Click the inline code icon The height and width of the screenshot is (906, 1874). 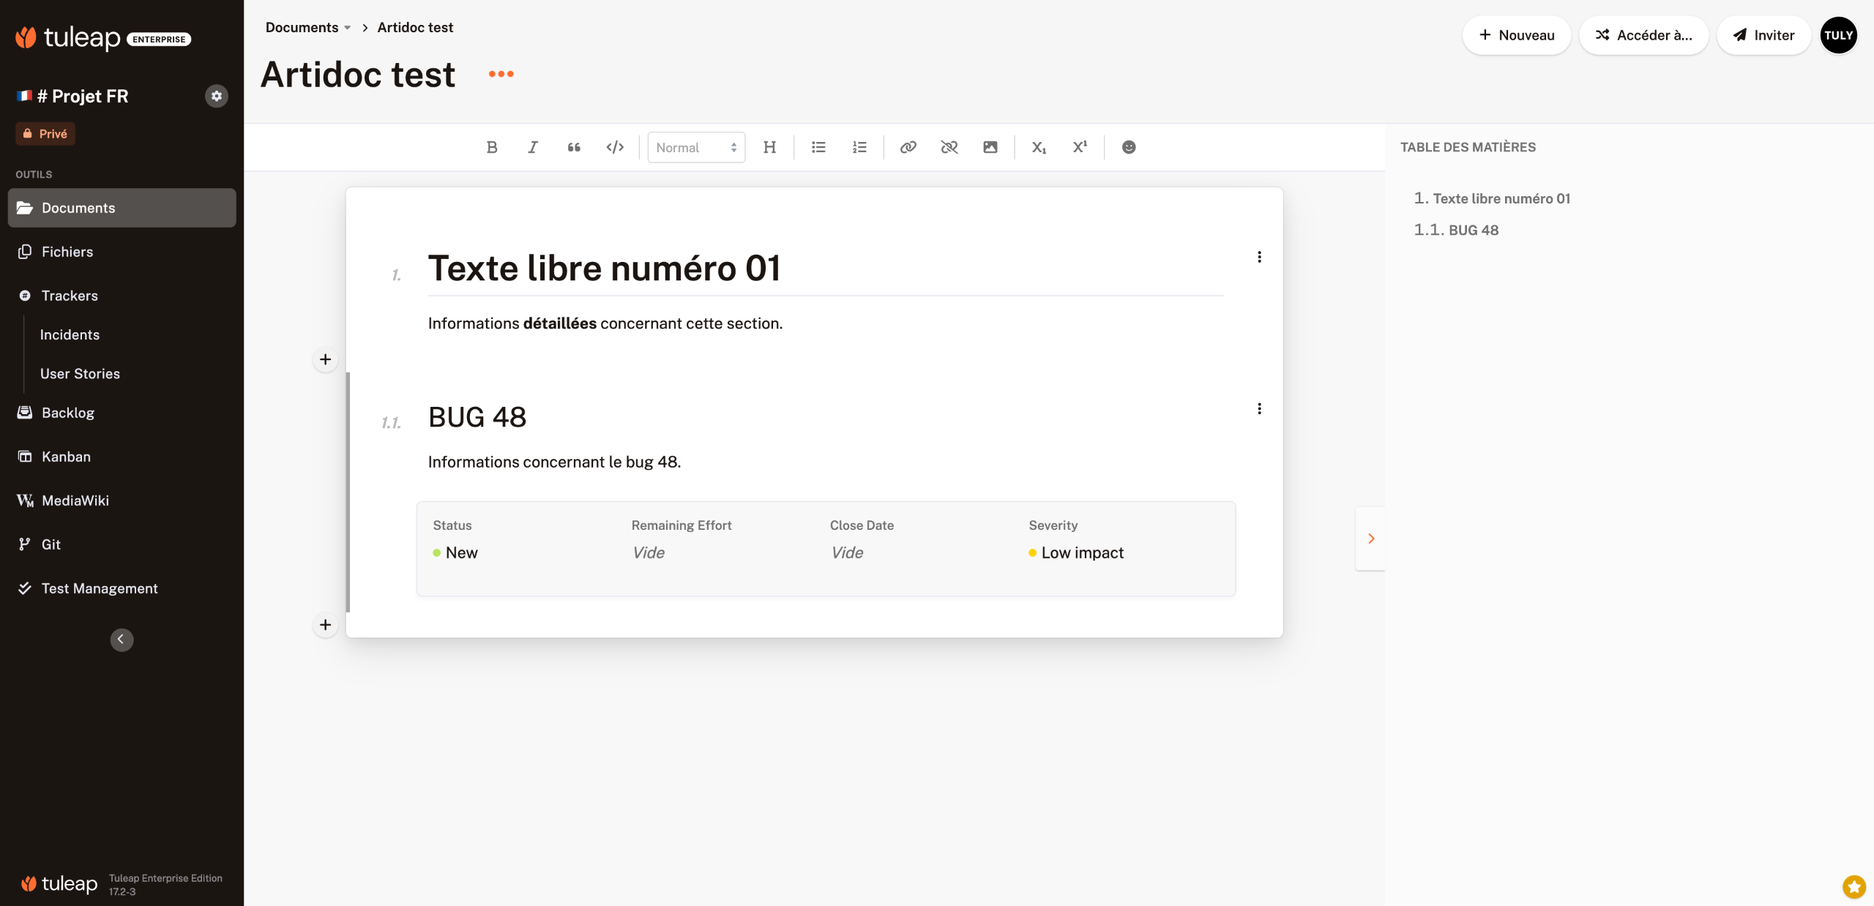[x=615, y=147]
